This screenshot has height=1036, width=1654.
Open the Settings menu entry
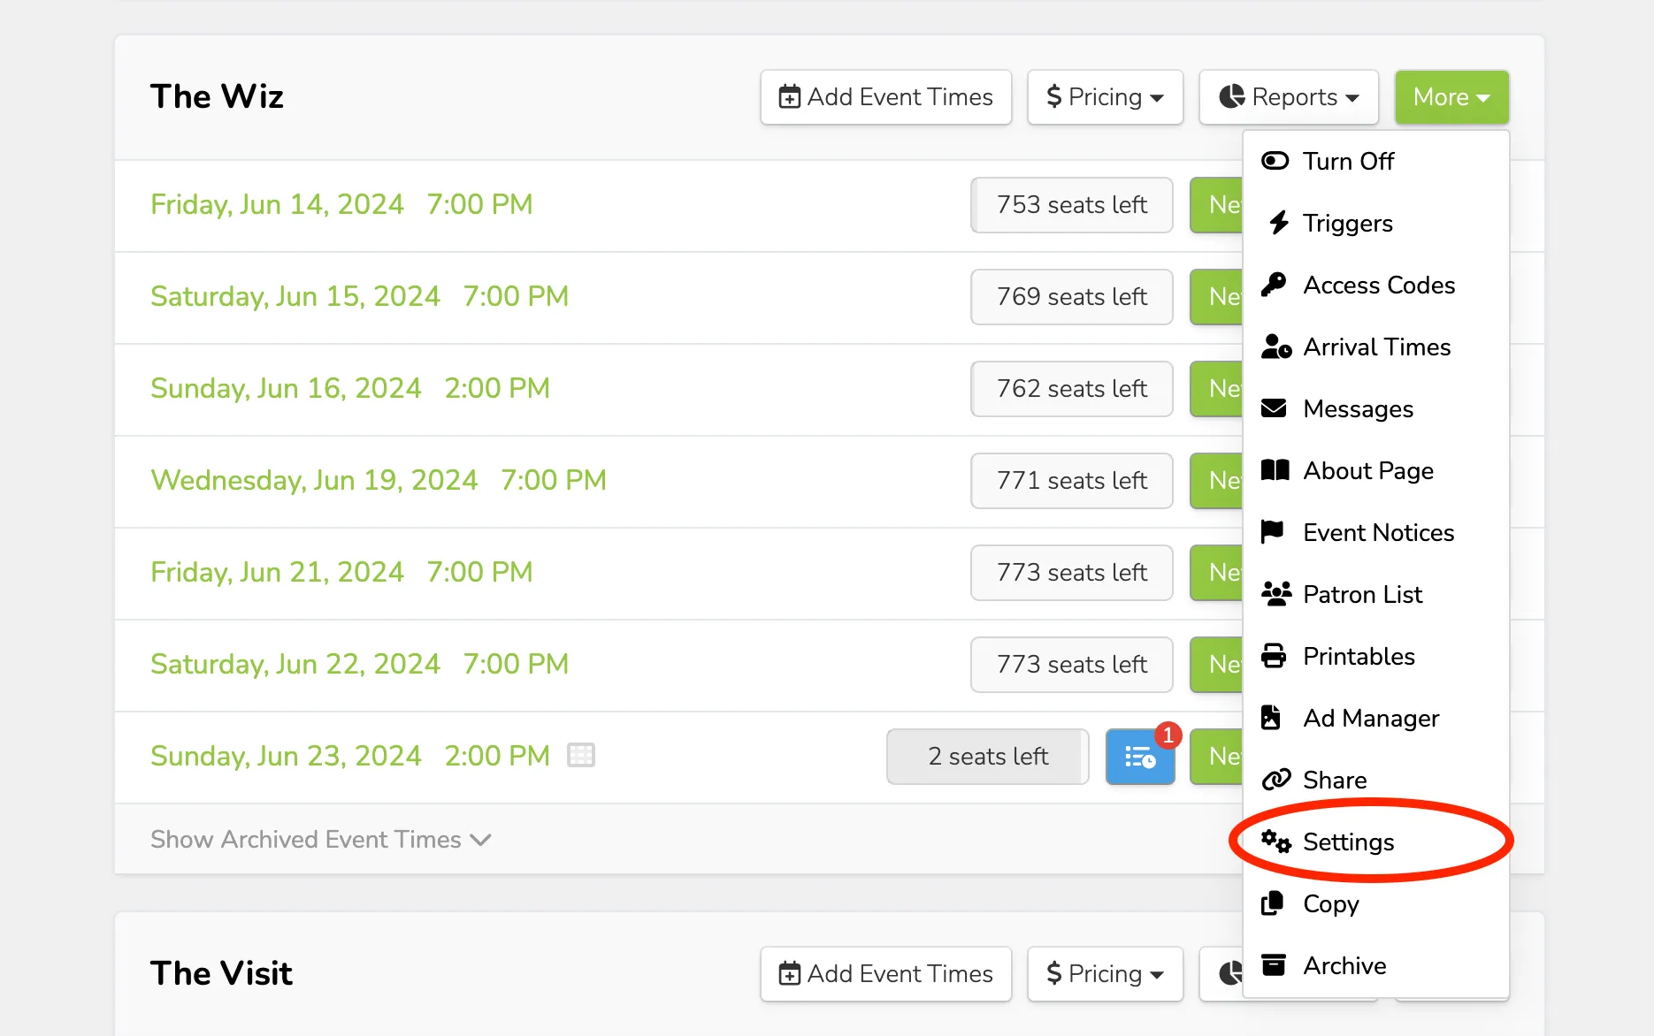pyautogui.click(x=1375, y=842)
